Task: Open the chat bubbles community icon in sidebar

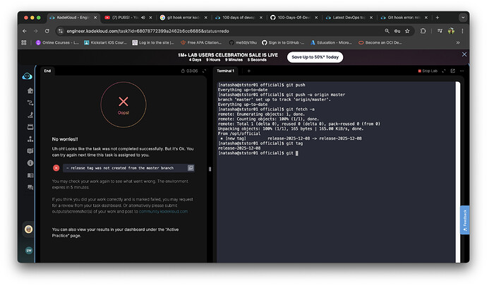Action: coord(30,187)
